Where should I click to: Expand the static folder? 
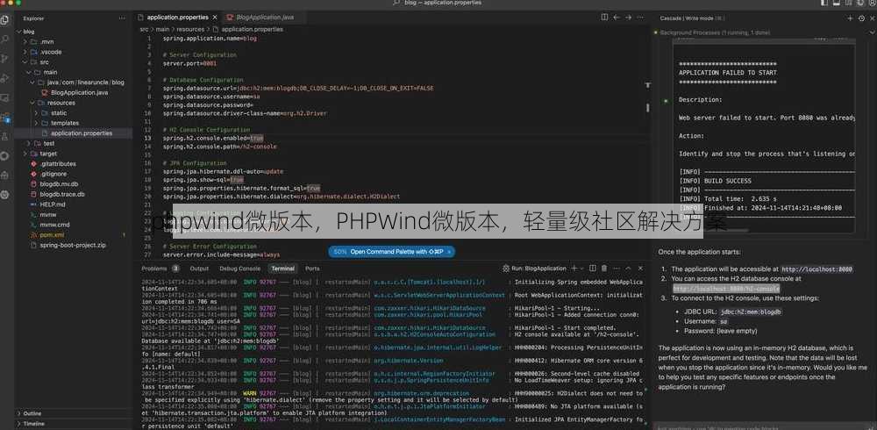coord(36,112)
